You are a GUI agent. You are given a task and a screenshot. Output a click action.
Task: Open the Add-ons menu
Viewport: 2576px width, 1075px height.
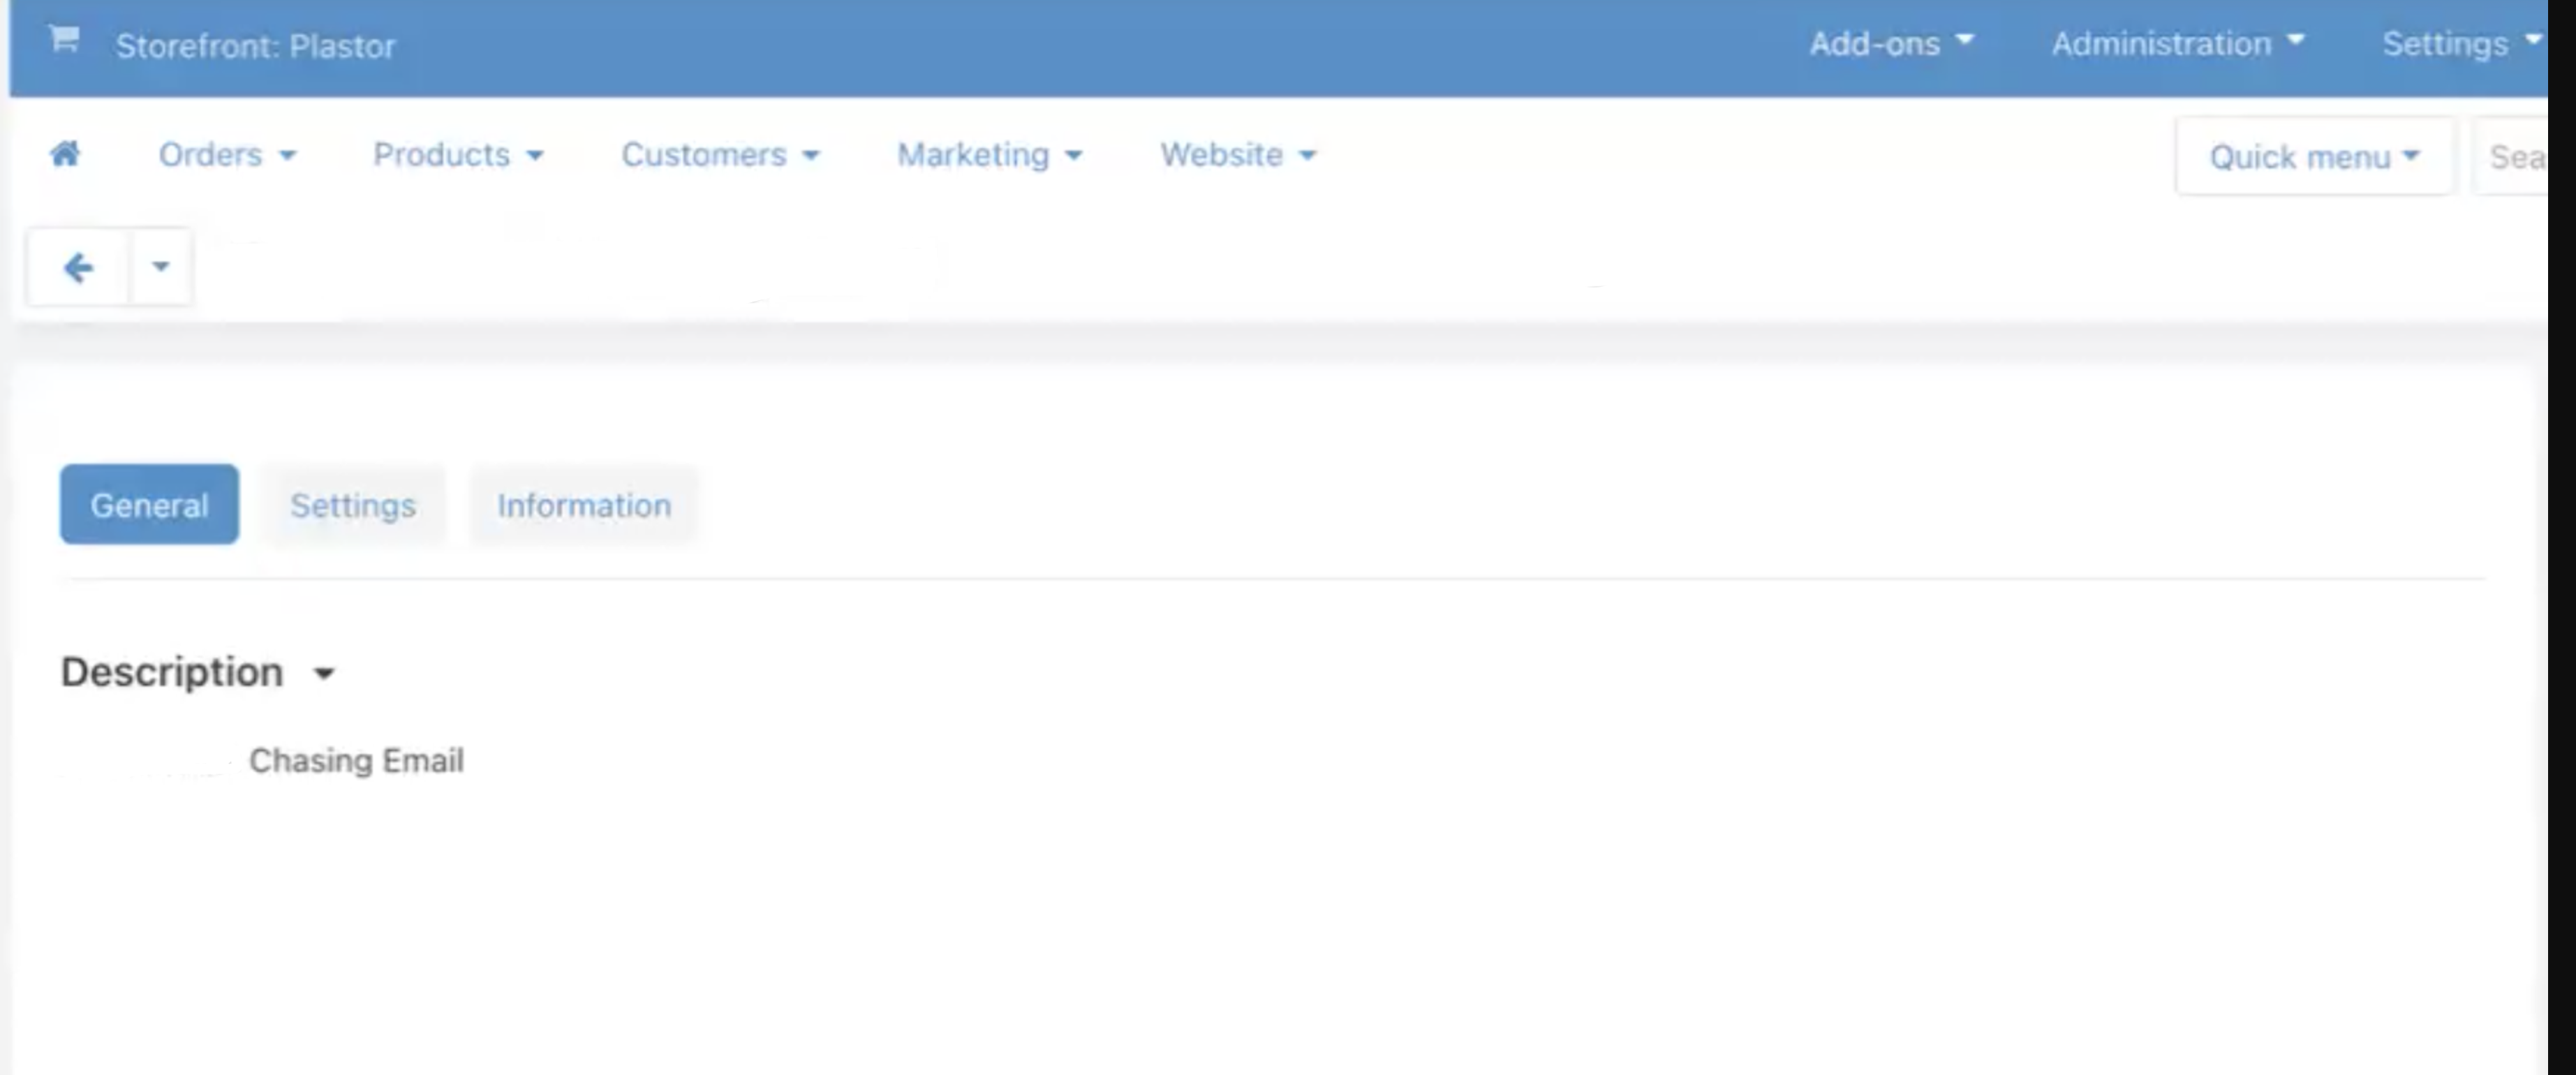pos(1891,44)
